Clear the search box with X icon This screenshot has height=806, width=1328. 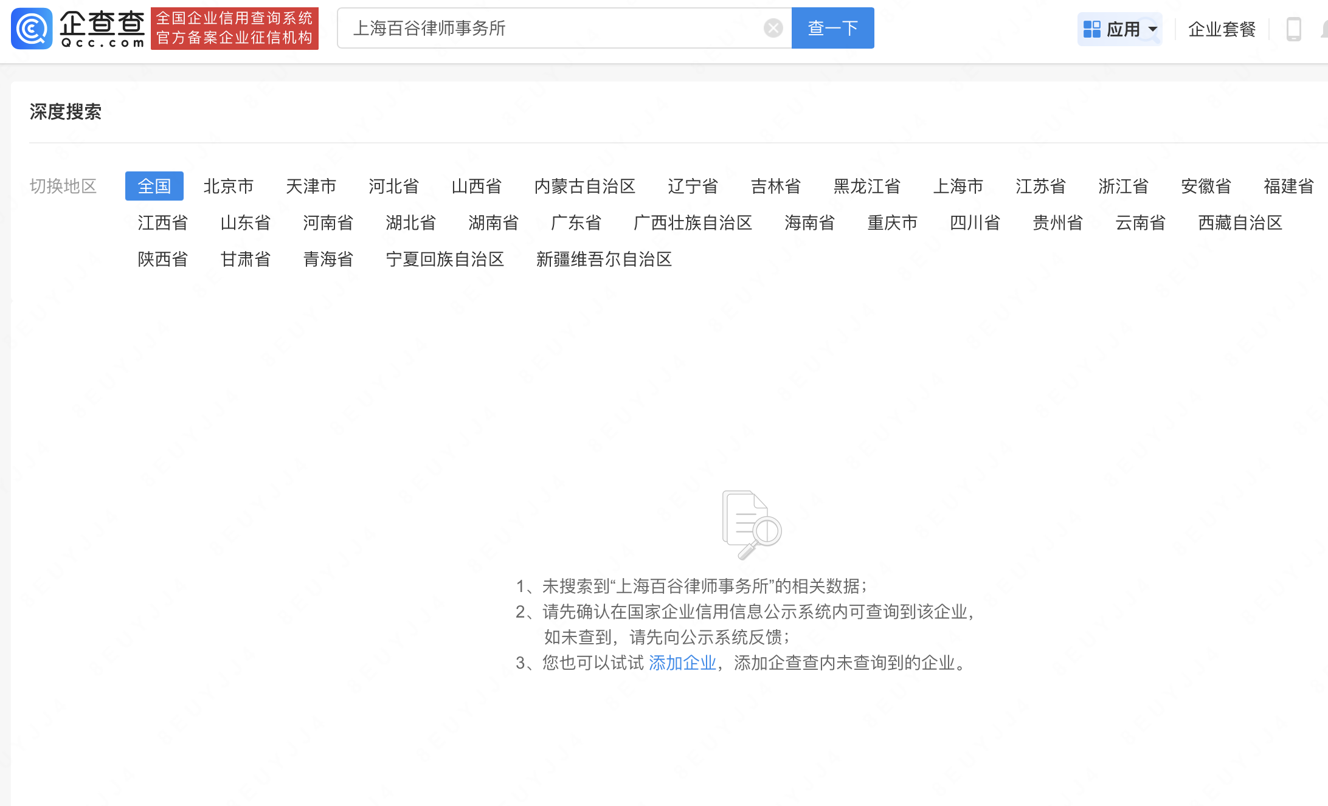[x=773, y=28]
